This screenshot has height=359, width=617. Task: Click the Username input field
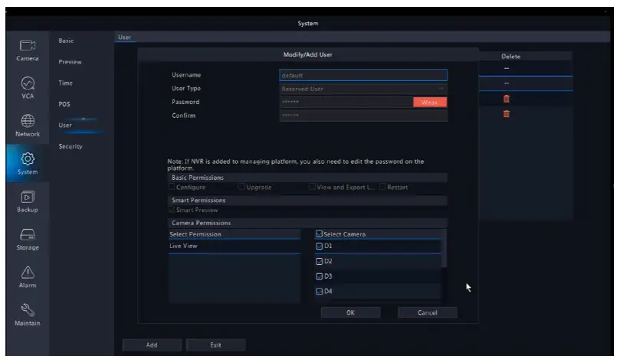pos(363,76)
